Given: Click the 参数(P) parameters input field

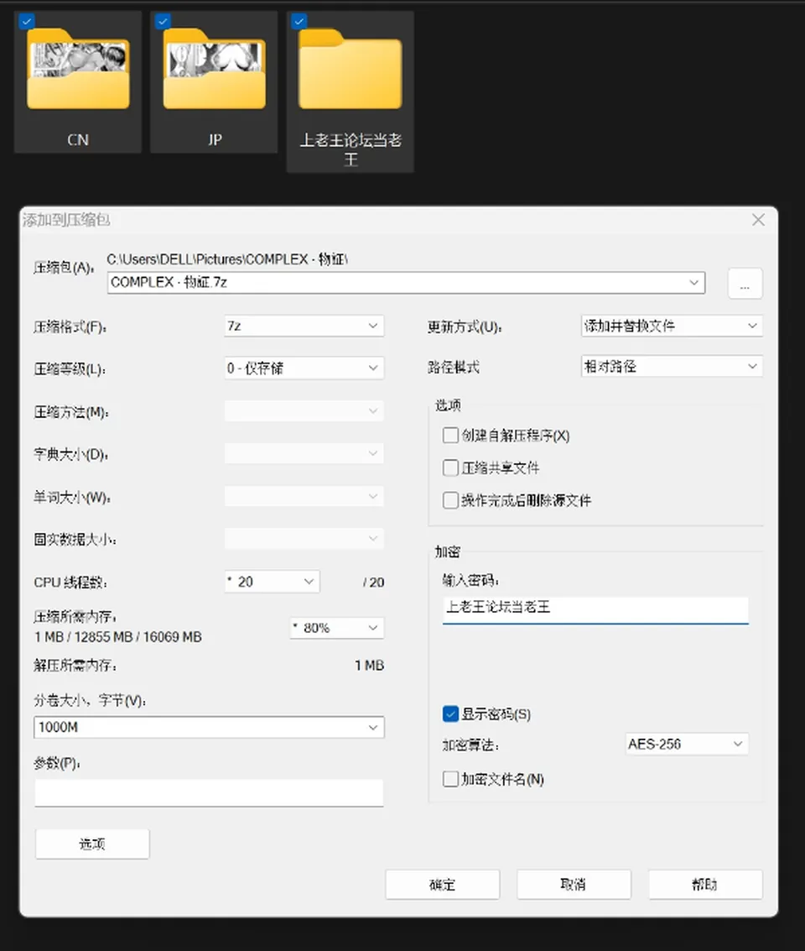Looking at the screenshot, I should [x=209, y=792].
